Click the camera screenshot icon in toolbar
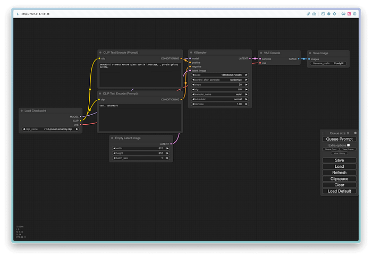The image size is (372, 258). [x=314, y=14]
